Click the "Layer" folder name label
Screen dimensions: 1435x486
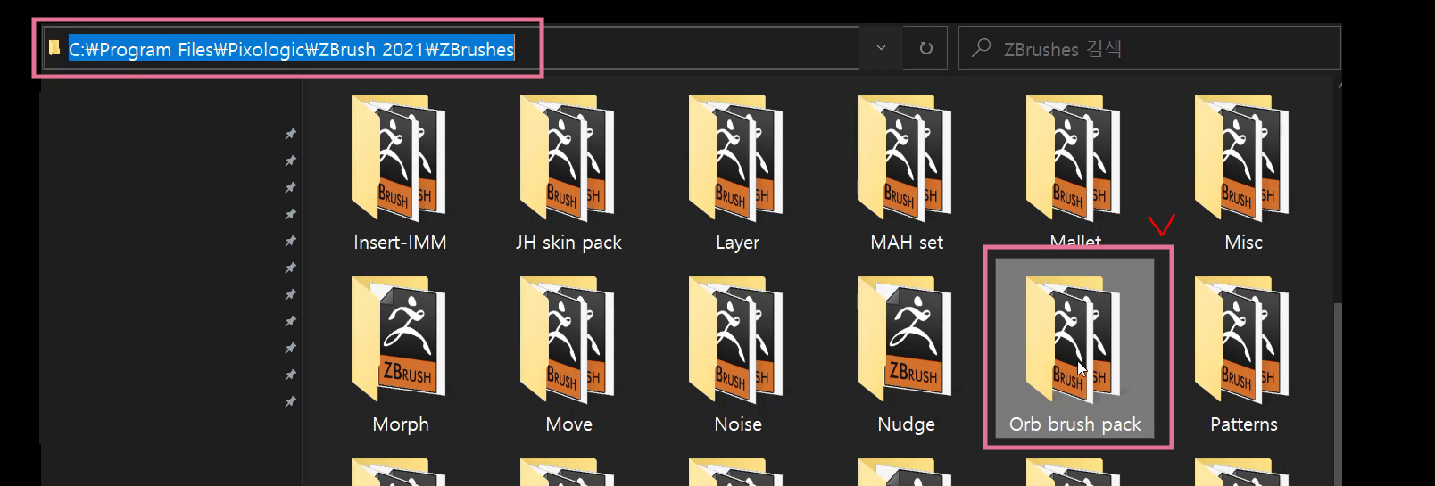[x=737, y=243]
